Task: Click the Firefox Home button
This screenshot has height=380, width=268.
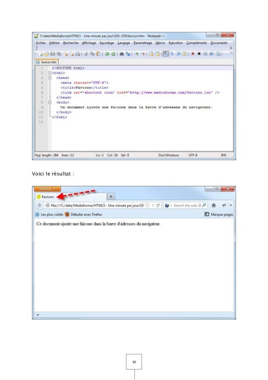Action: coord(214,205)
